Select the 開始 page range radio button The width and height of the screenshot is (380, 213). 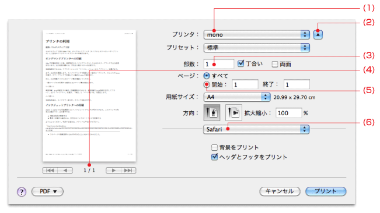(207, 84)
